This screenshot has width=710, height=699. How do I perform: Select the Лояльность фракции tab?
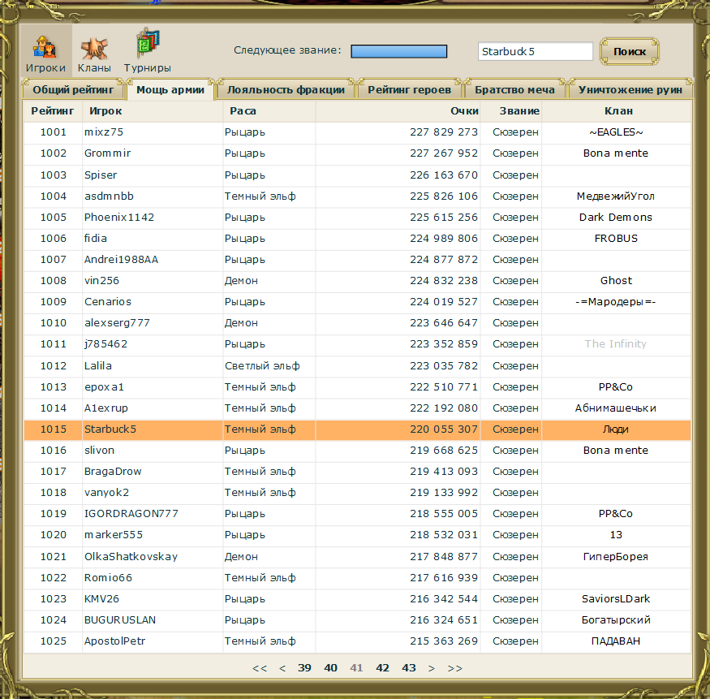[286, 89]
